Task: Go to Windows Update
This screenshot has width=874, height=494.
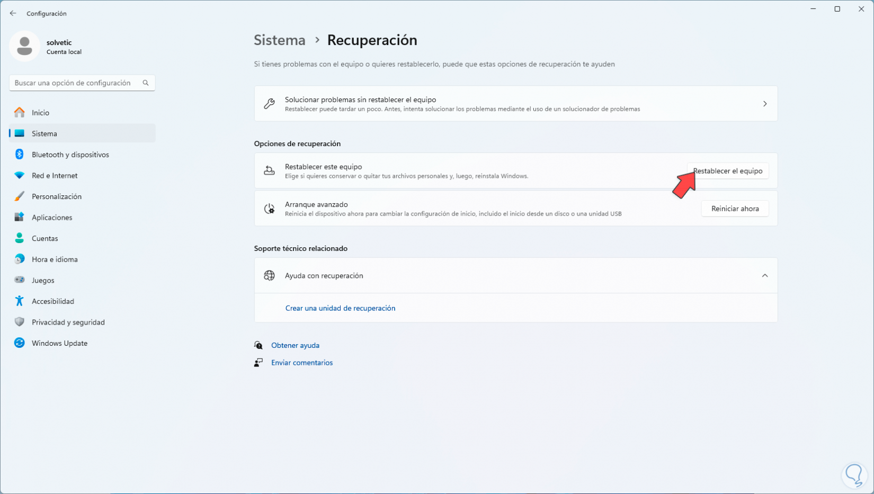Action: click(x=59, y=343)
